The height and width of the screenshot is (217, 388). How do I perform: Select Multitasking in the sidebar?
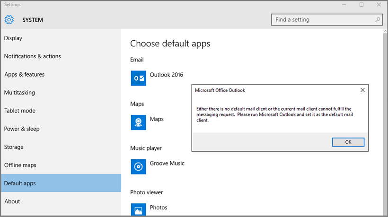tap(61, 93)
